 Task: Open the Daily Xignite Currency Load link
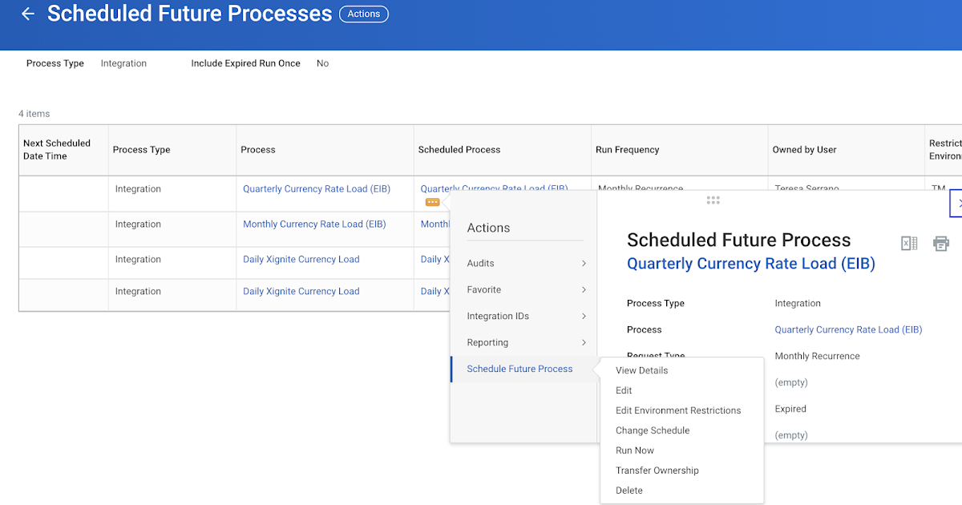pos(301,259)
